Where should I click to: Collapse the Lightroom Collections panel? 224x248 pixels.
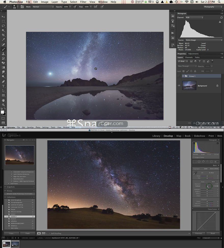pyautogui.click(x=5, y=197)
